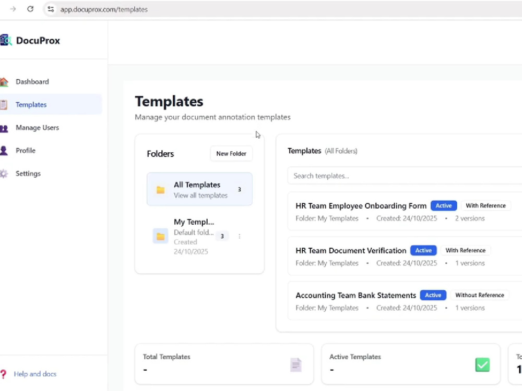
Task: Click the Profile person icon
Action: point(4,151)
